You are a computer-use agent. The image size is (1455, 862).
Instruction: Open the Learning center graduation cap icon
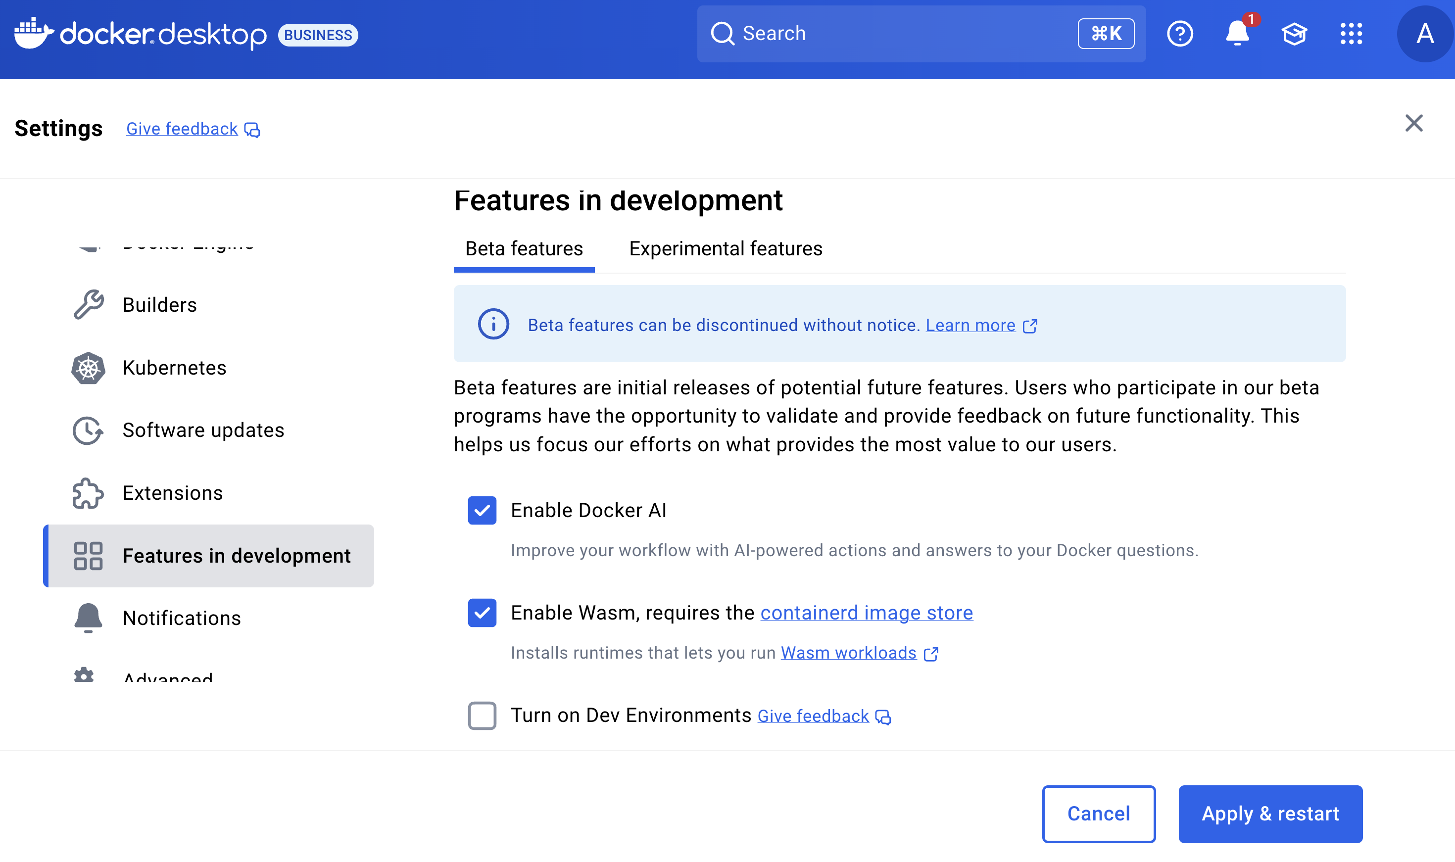(1294, 34)
